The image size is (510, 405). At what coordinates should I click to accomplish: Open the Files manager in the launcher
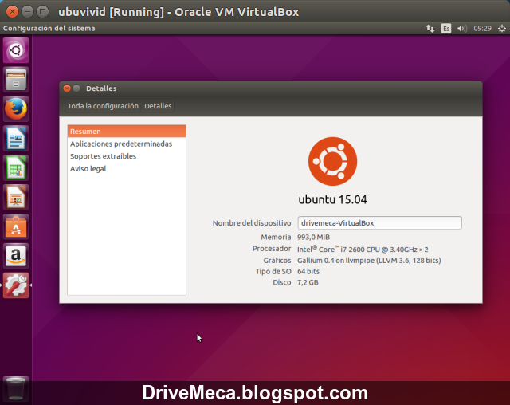coord(16,80)
